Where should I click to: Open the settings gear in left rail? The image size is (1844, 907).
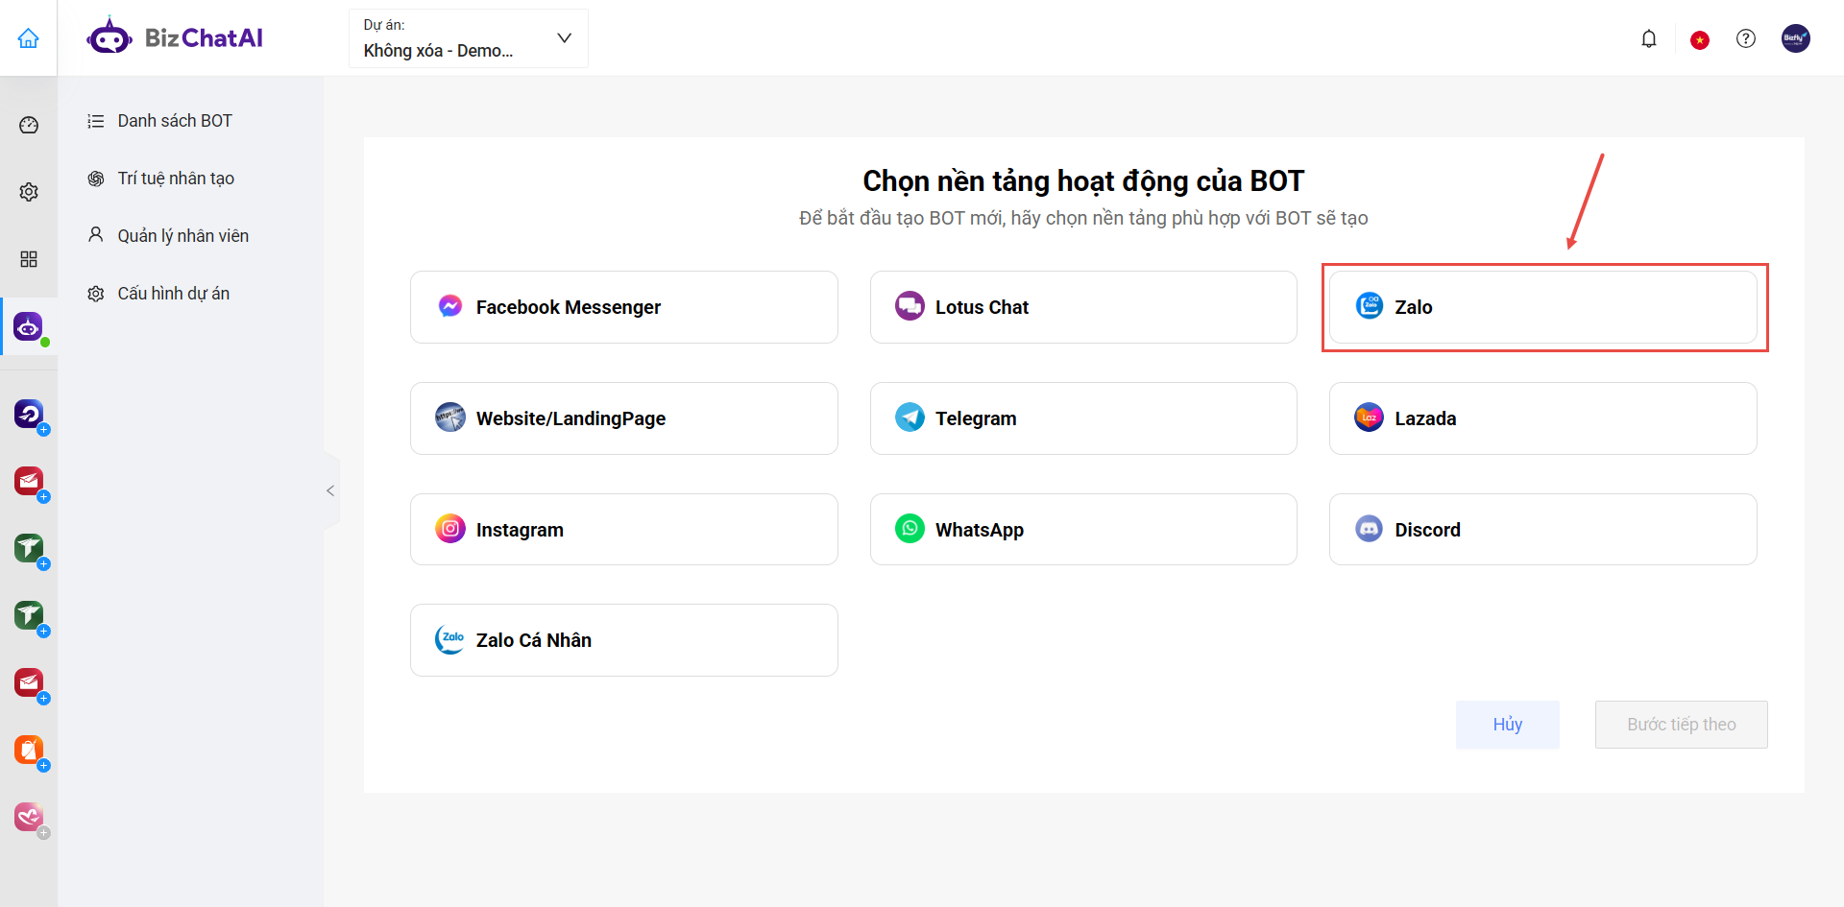point(29,192)
